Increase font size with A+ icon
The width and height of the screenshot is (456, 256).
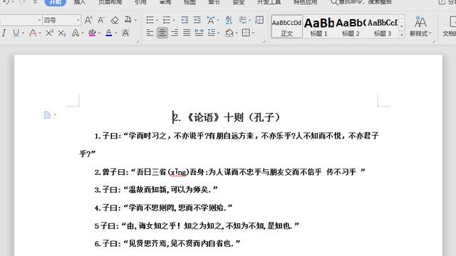pyautogui.click(x=88, y=20)
